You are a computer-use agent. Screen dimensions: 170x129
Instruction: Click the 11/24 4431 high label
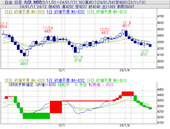click(x=48, y=30)
